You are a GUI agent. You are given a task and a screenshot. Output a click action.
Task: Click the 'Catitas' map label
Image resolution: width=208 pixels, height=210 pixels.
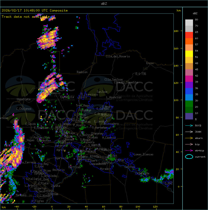[130, 167]
